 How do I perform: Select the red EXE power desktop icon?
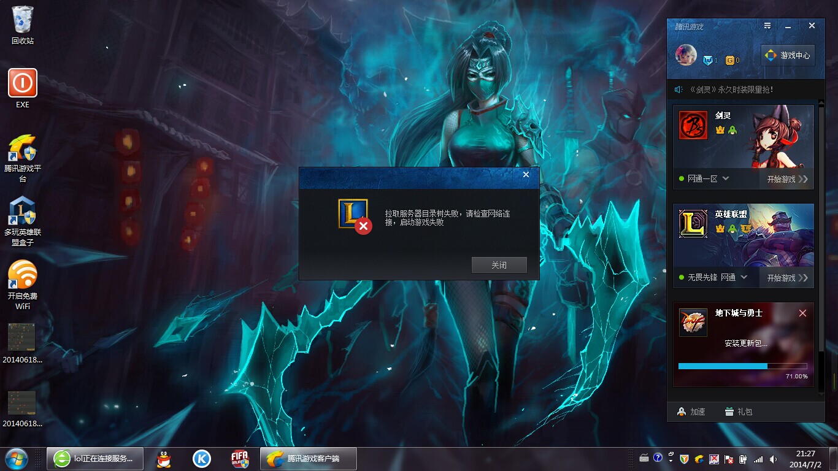23,88
